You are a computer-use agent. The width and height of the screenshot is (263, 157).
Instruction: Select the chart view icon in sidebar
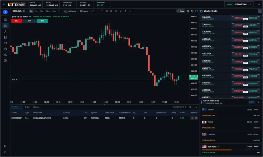point(5,26)
